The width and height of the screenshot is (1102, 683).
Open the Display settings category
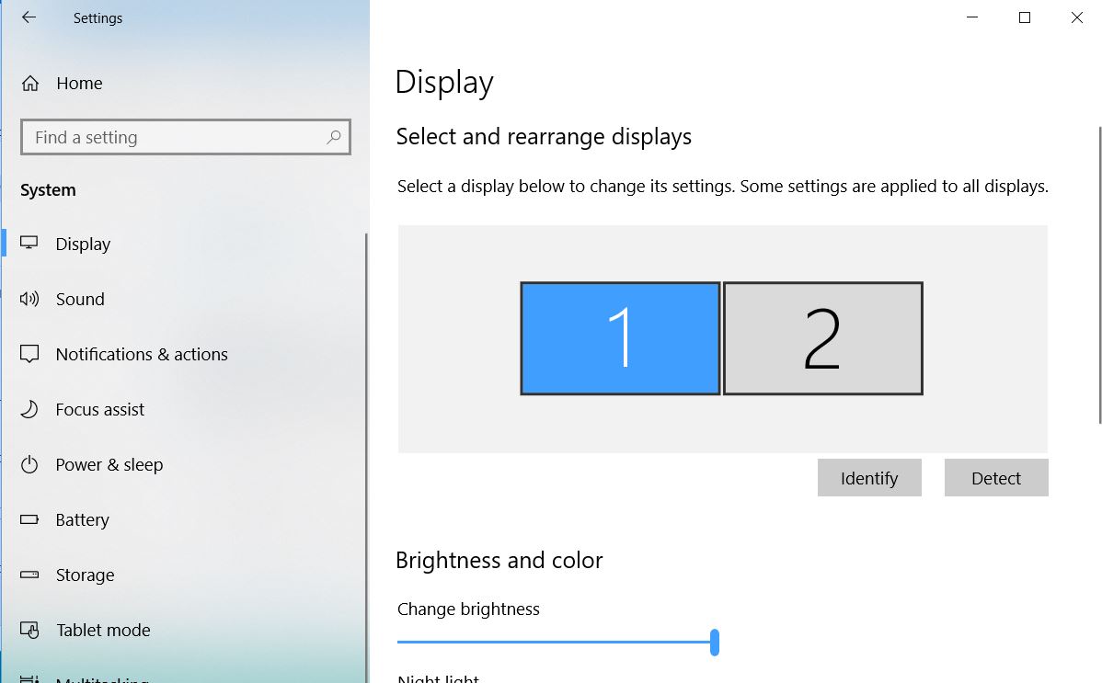pyautogui.click(x=83, y=244)
